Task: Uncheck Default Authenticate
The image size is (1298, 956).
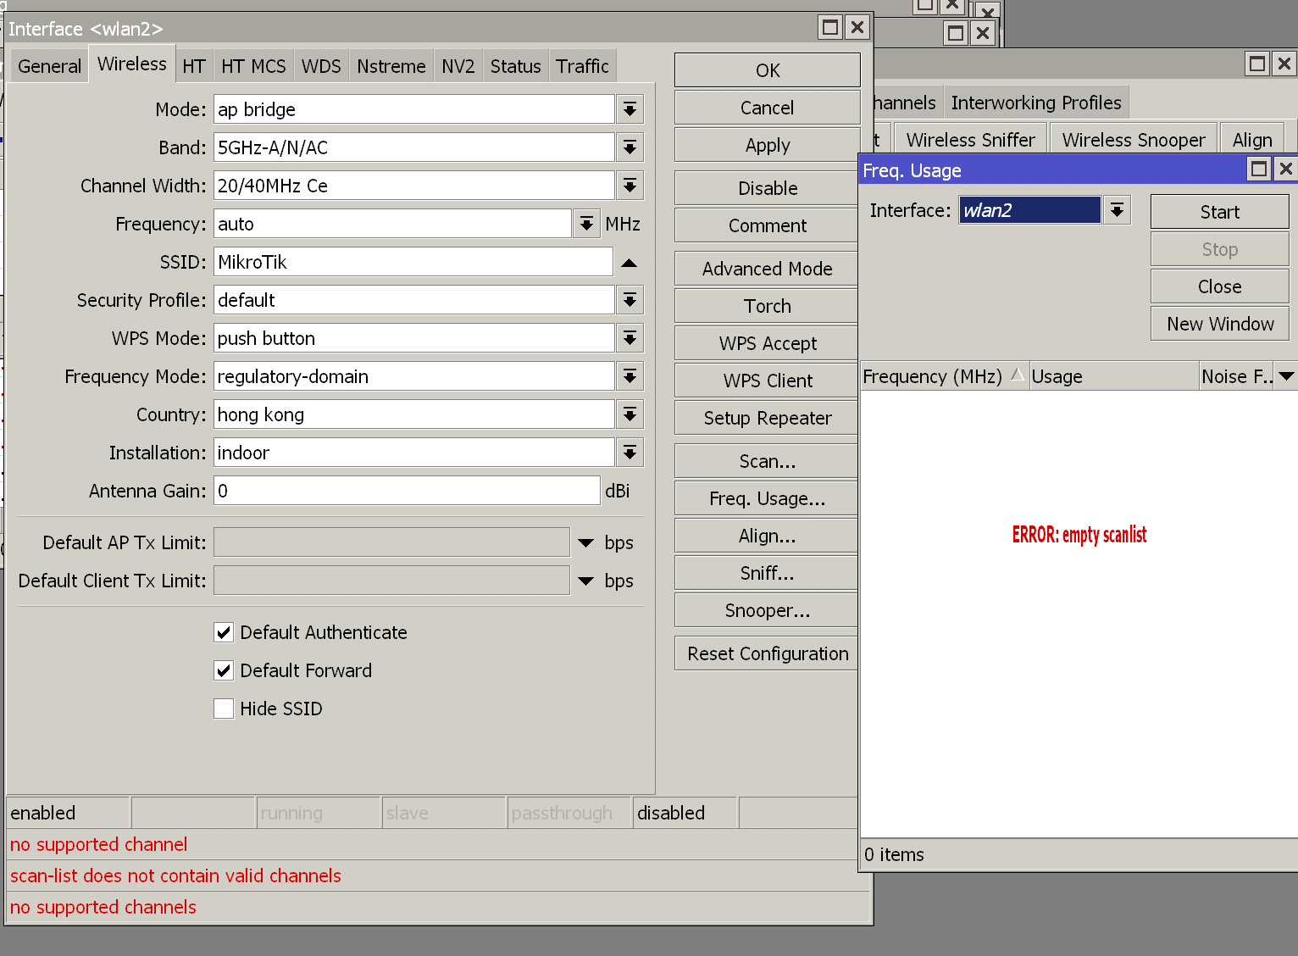Action: tap(223, 632)
